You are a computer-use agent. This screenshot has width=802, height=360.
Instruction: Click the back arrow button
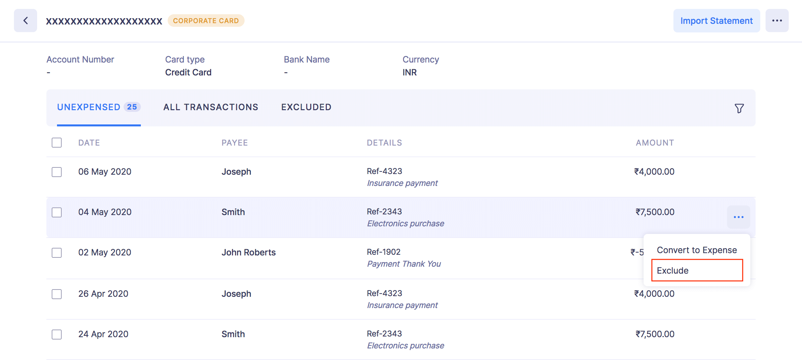click(26, 21)
